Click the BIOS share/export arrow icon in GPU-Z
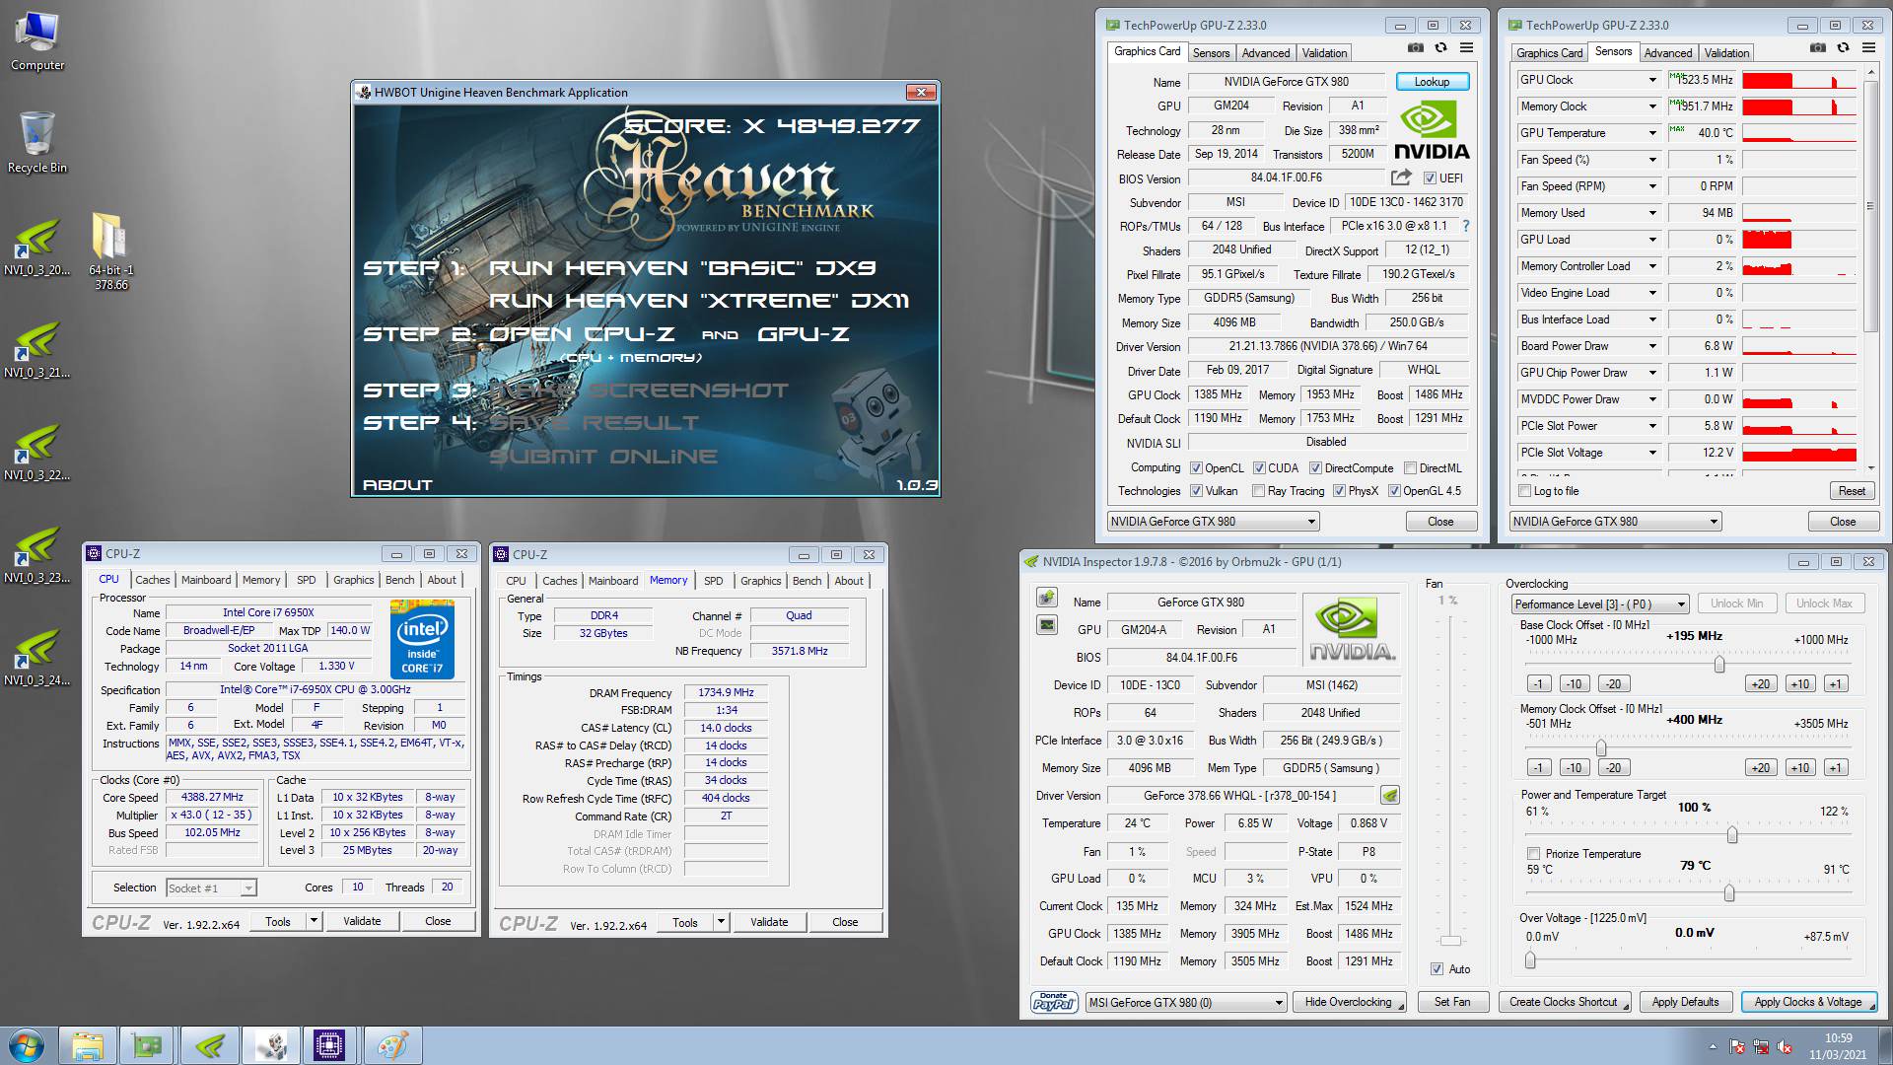This screenshot has height=1065, width=1893. tap(1401, 177)
